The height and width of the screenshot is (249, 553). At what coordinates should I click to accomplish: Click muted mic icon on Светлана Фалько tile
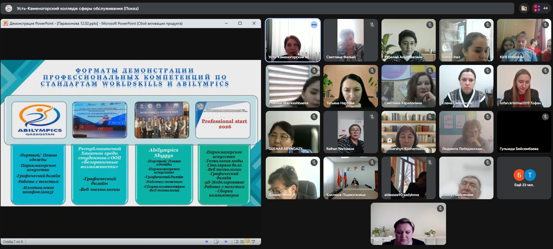[x=372, y=25]
